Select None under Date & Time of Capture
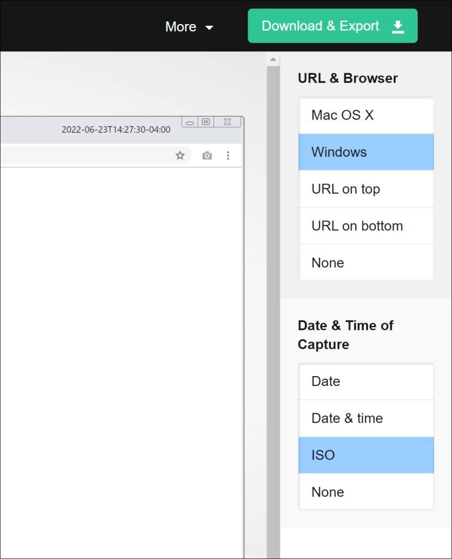The width and height of the screenshot is (452, 559). (x=366, y=492)
